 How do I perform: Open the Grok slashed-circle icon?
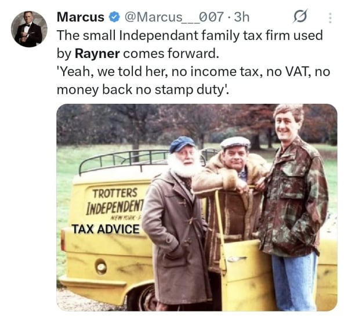click(x=300, y=16)
